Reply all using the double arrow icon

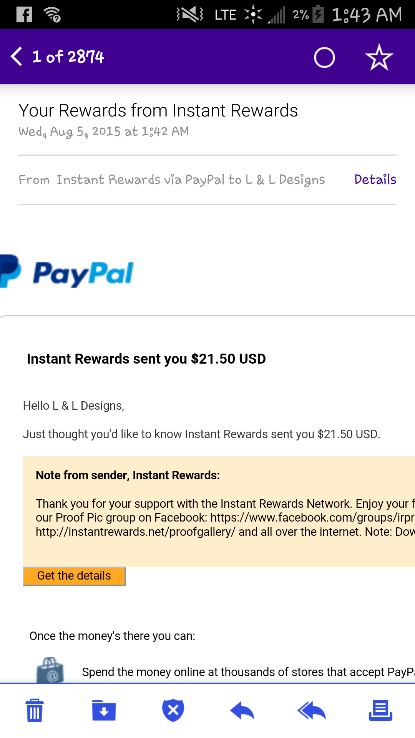coord(312,710)
